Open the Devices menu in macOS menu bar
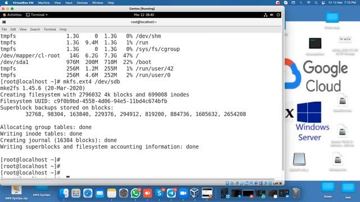Image resolution: width=360 pixels, height=202 pixels. click(82, 3)
